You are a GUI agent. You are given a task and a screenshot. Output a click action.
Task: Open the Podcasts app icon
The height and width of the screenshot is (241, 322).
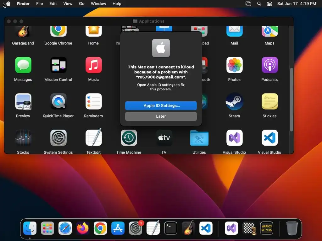(269, 65)
